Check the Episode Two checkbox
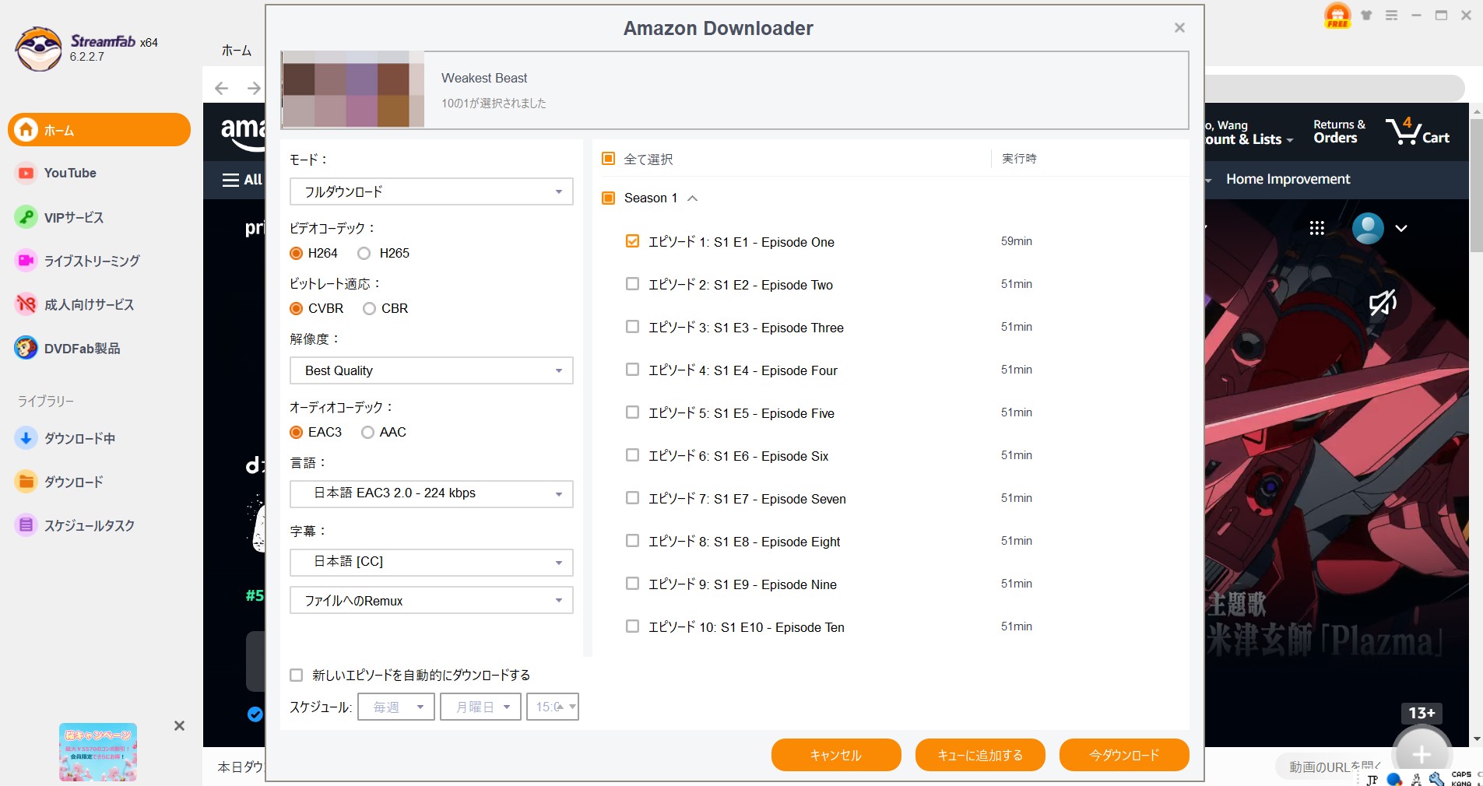 (632, 284)
